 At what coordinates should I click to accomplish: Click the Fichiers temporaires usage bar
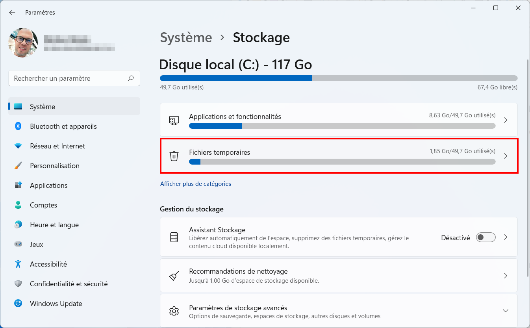click(342, 161)
